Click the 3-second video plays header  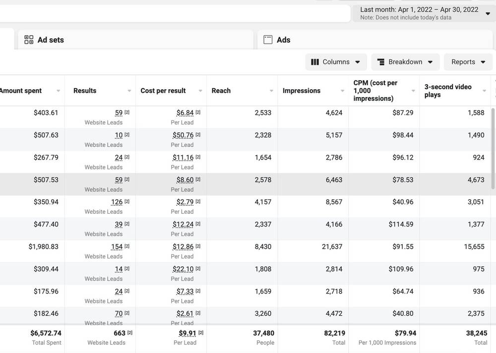click(x=448, y=91)
